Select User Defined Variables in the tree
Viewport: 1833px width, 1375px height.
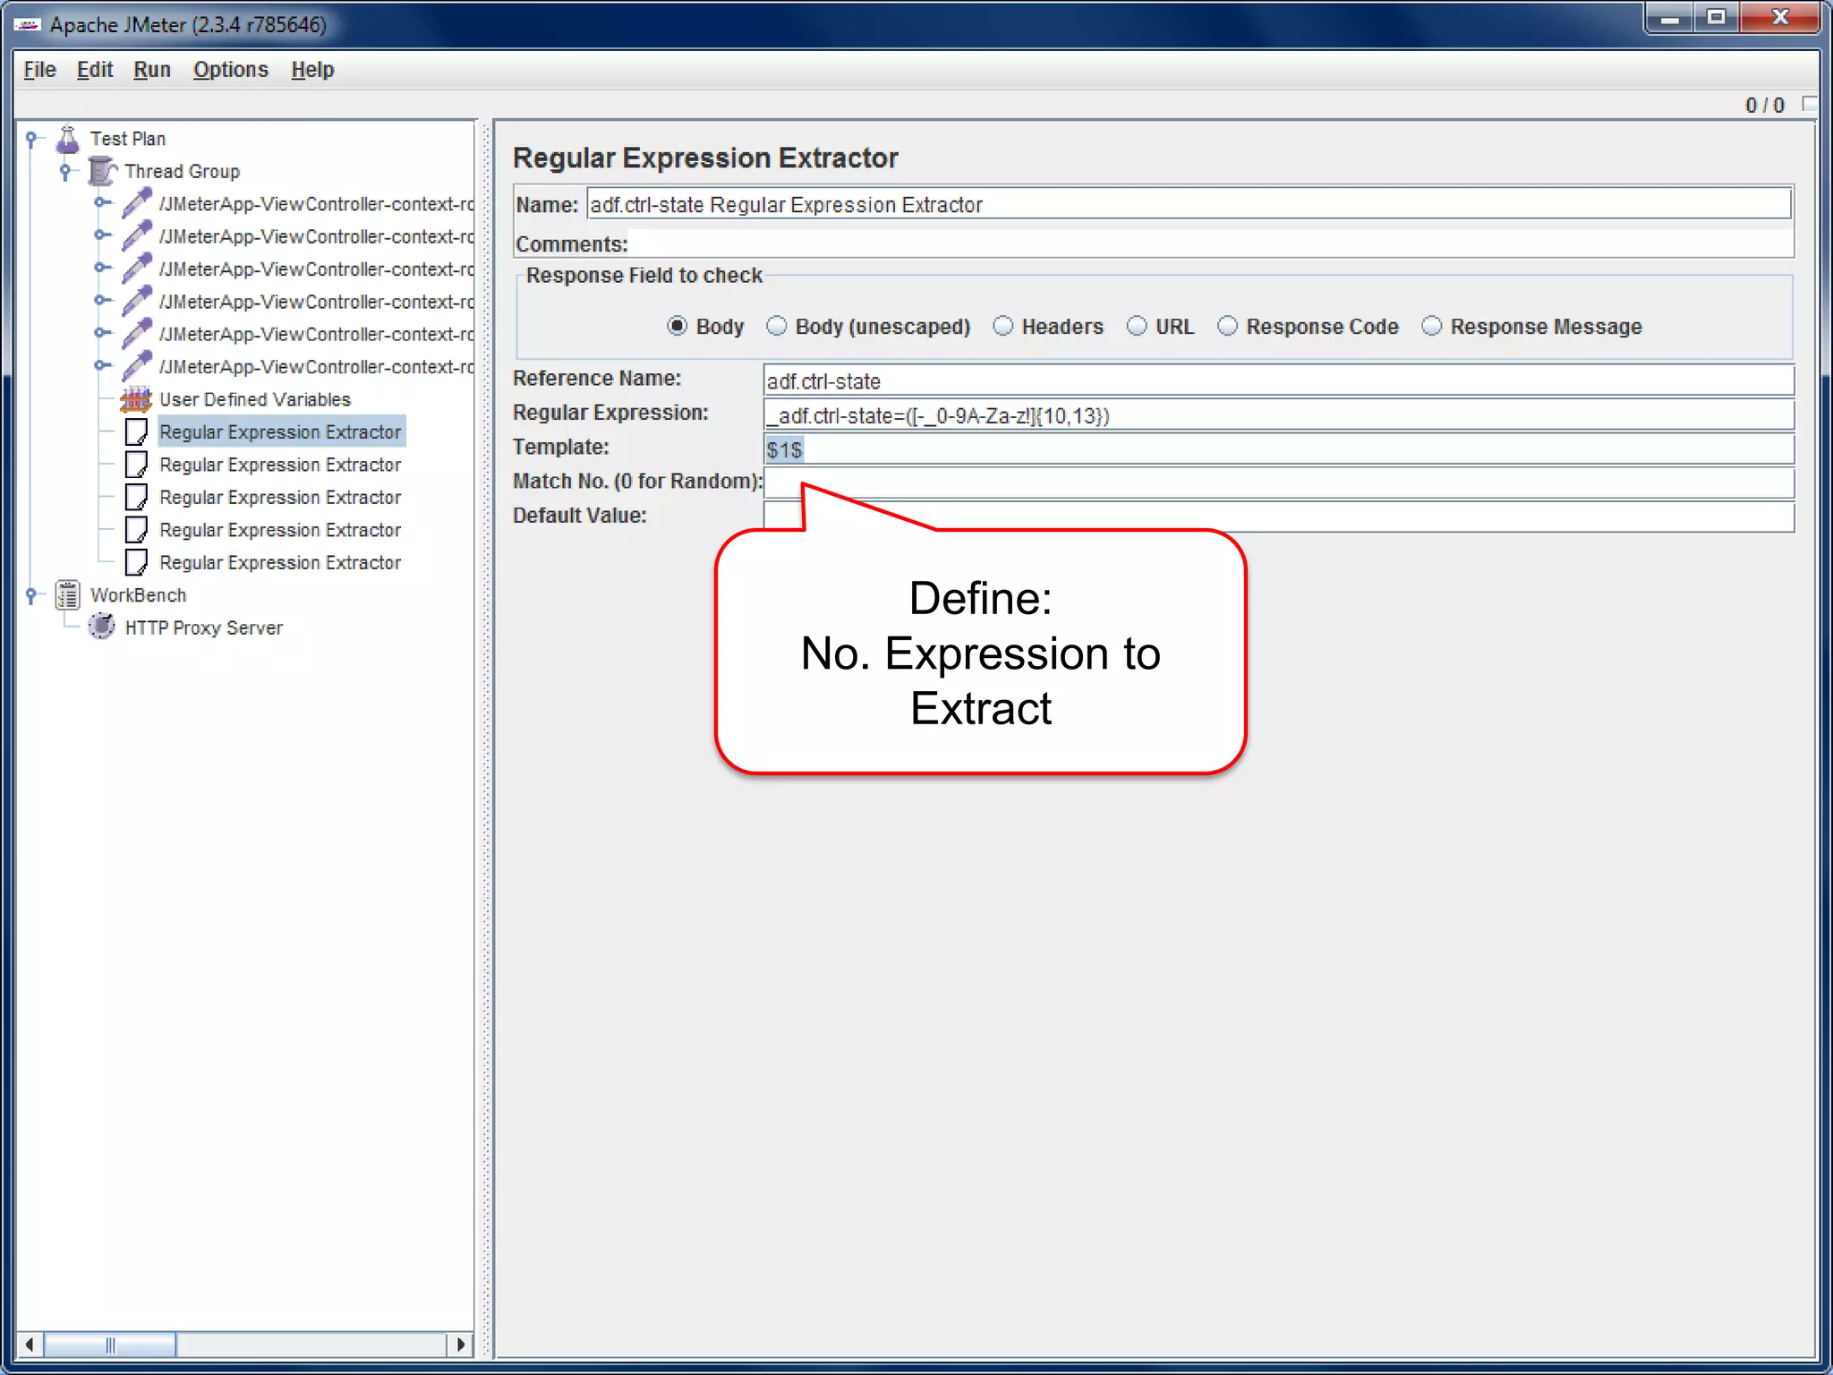[255, 399]
